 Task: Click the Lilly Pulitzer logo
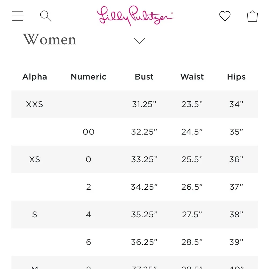click(135, 16)
